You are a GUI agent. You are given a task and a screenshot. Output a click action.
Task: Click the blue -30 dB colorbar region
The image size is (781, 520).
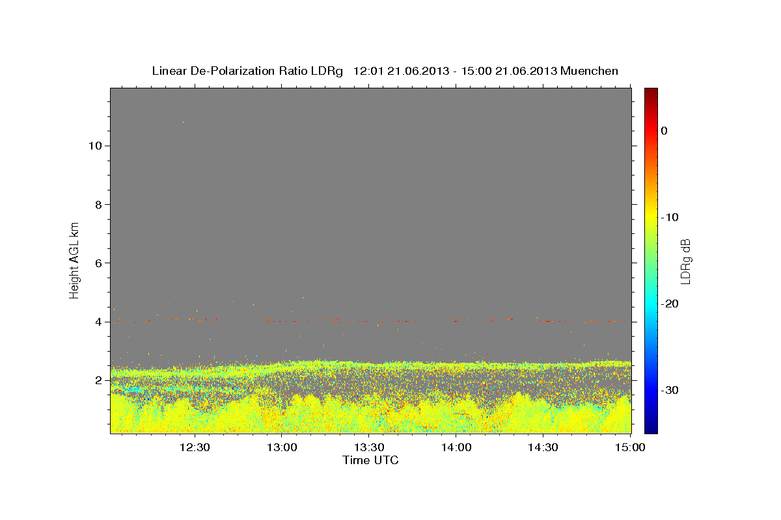[x=651, y=390]
